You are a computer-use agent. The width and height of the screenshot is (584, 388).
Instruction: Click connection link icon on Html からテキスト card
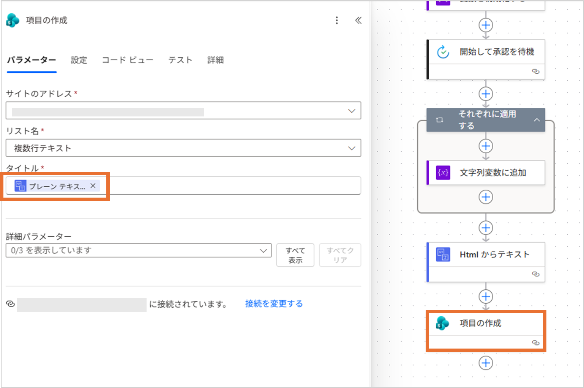(535, 274)
